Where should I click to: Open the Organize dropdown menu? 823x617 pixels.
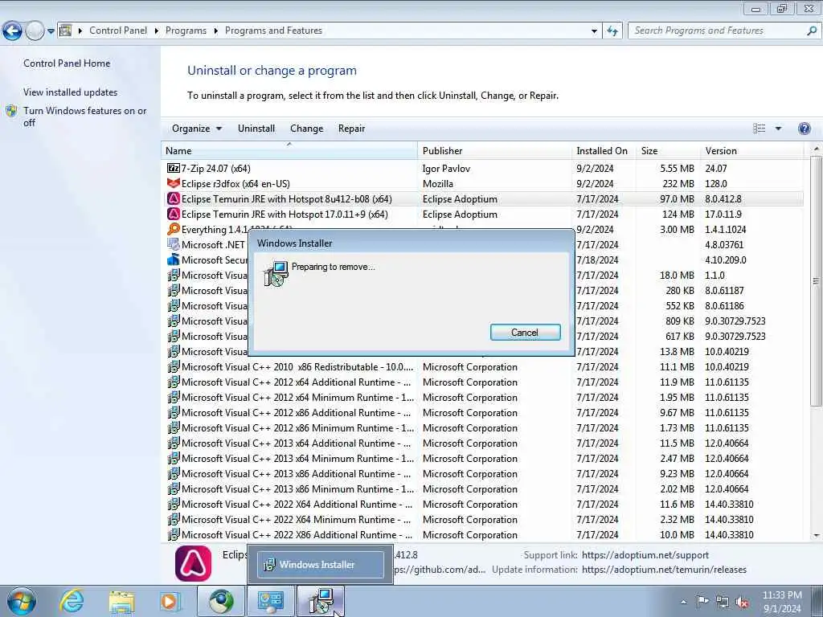pyautogui.click(x=197, y=129)
